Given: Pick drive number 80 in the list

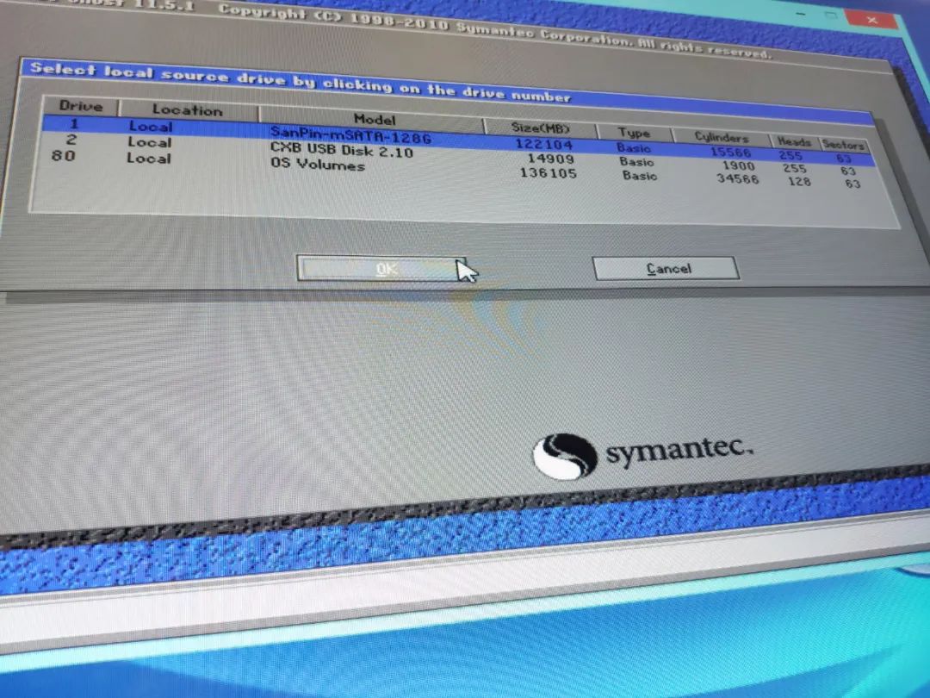Looking at the screenshot, I should click(x=64, y=155).
